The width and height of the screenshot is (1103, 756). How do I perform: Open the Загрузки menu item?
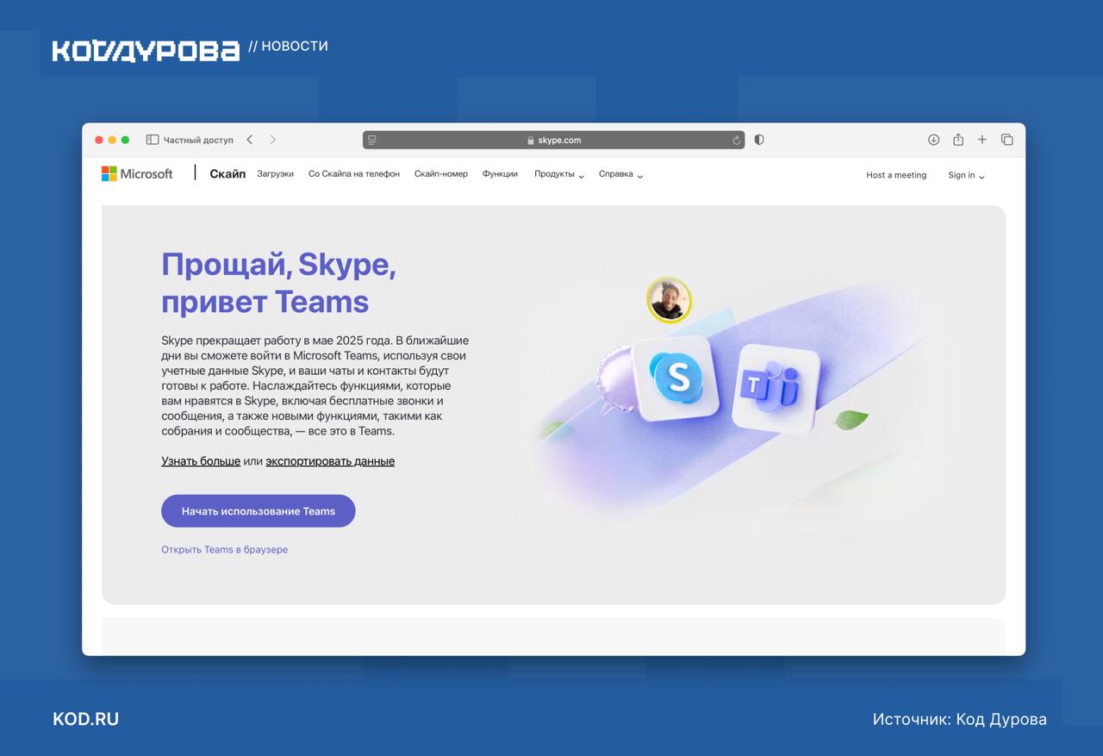point(276,174)
